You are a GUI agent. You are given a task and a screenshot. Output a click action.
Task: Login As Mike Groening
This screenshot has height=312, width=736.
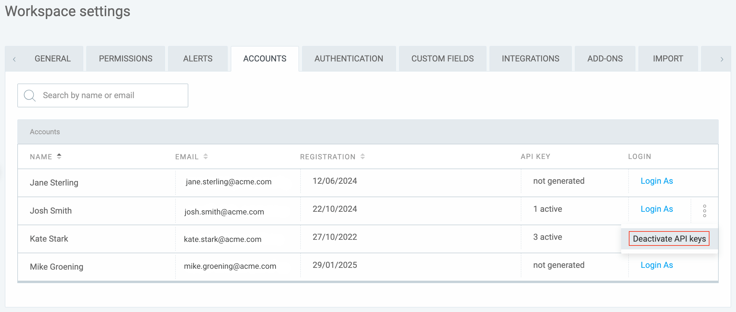[657, 265]
